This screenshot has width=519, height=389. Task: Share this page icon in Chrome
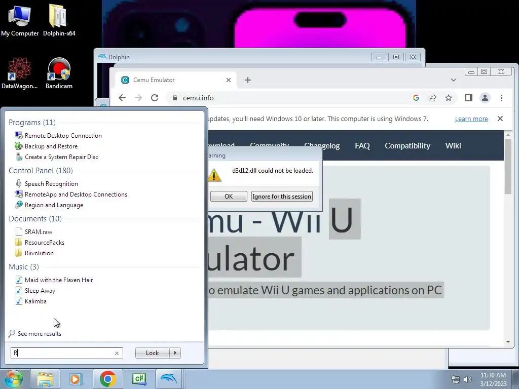tap(432, 98)
